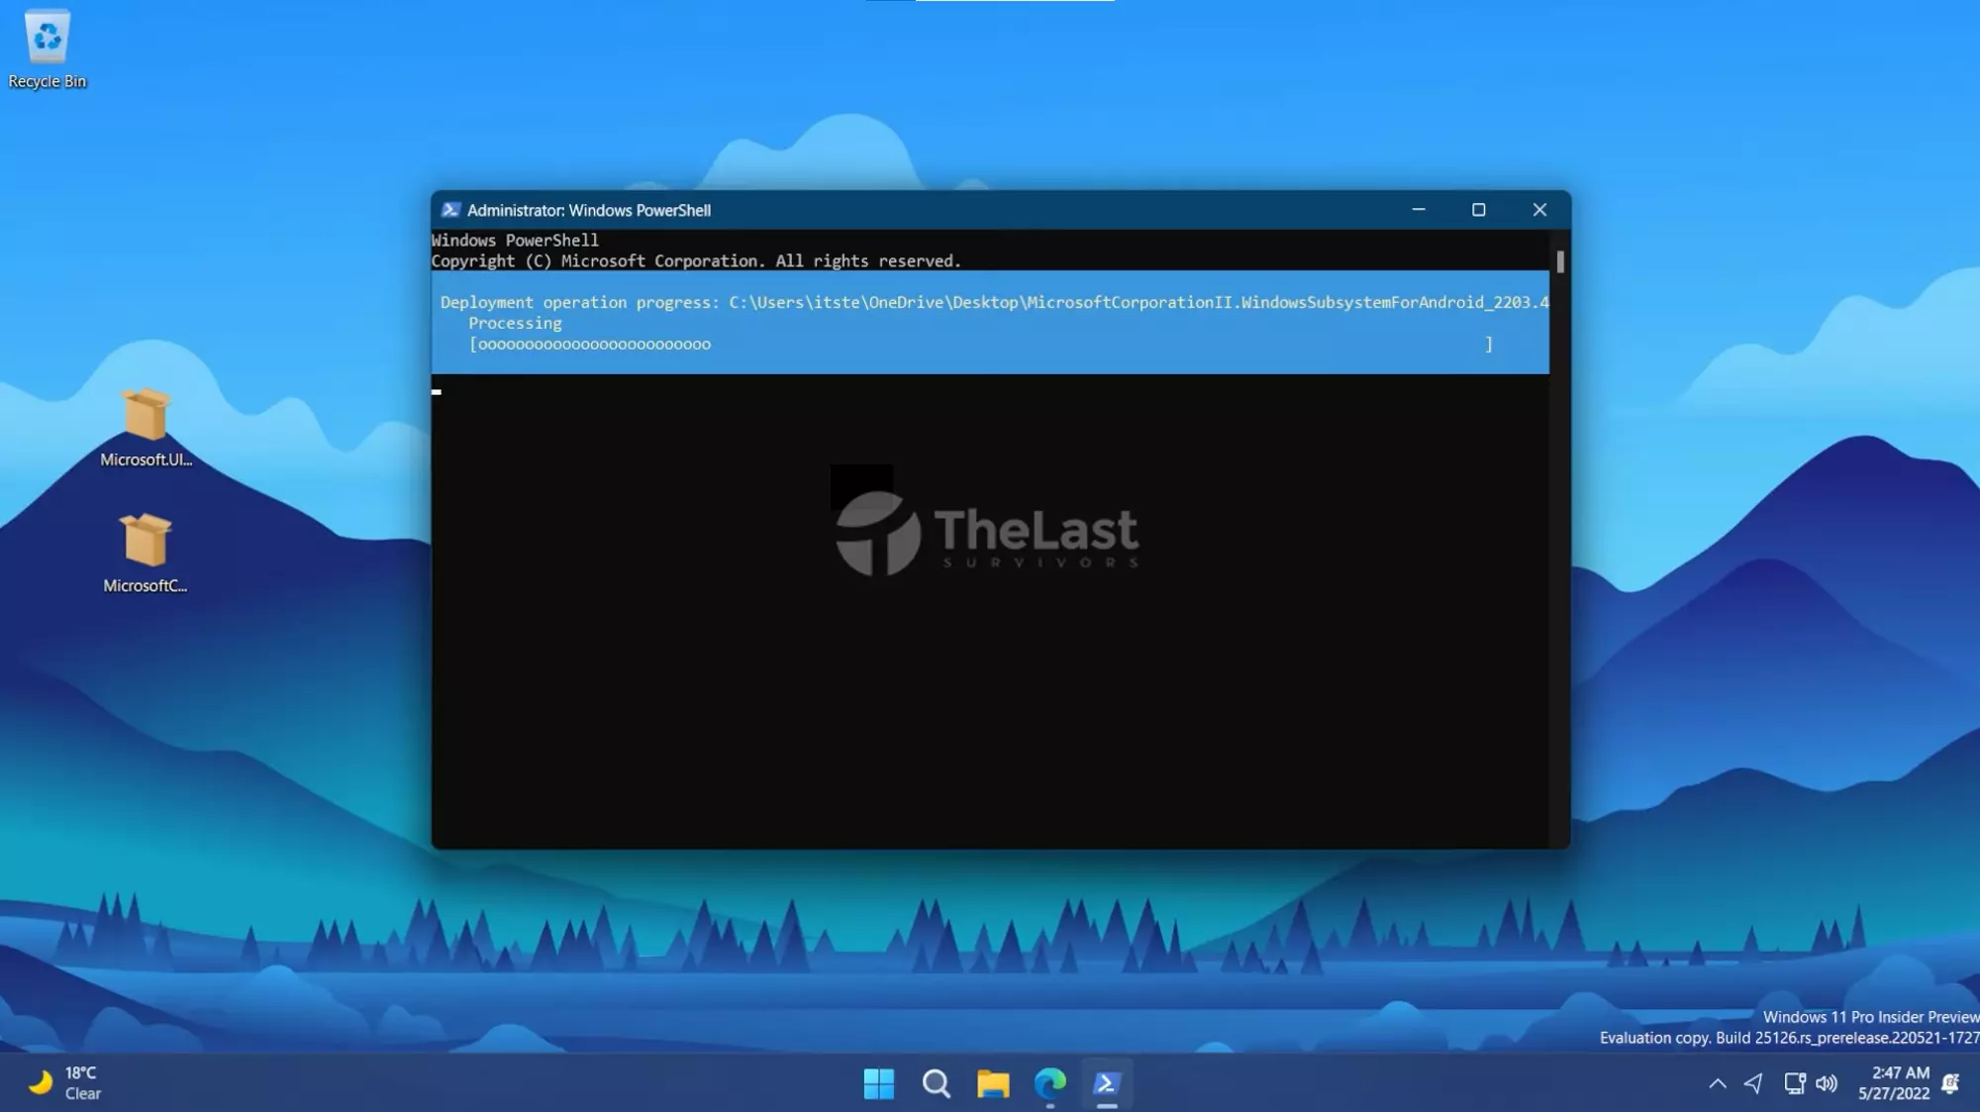Open Microsoft Edge from the taskbar
Screen dimensions: 1980x1112
point(1049,1083)
